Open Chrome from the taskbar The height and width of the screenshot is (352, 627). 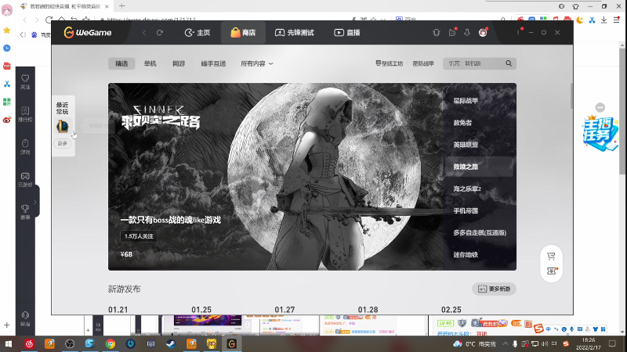[x=111, y=343]
